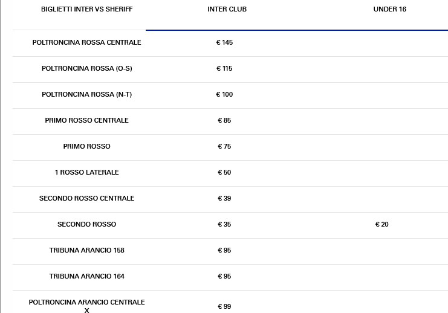Viewport: 448px width, 313px height.
Task: Select the Poltroncina Rossa Centrale row label
Action: pos(86,43)
